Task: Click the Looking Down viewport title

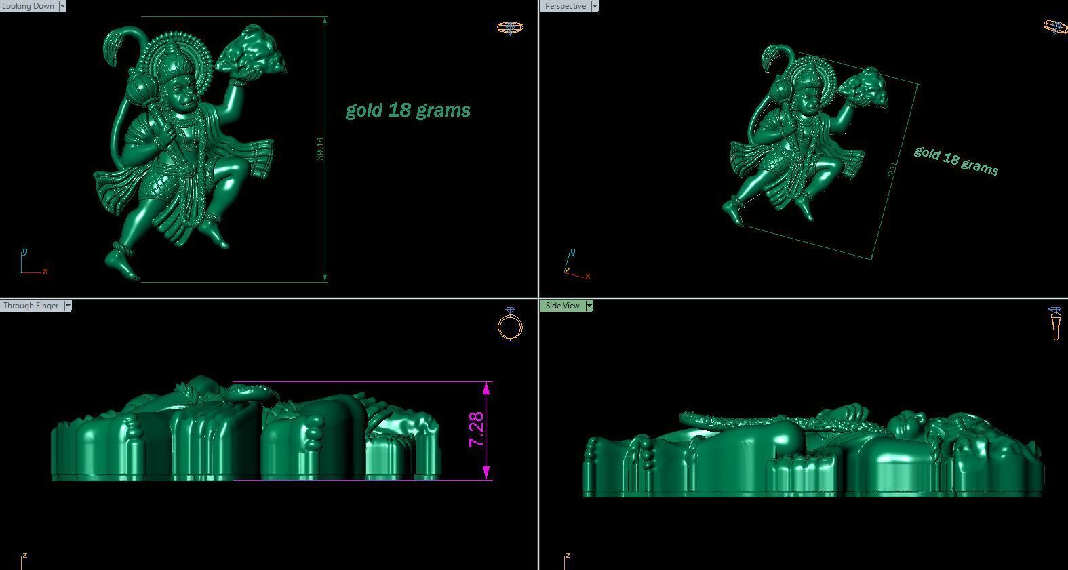Action: point(29,6)
